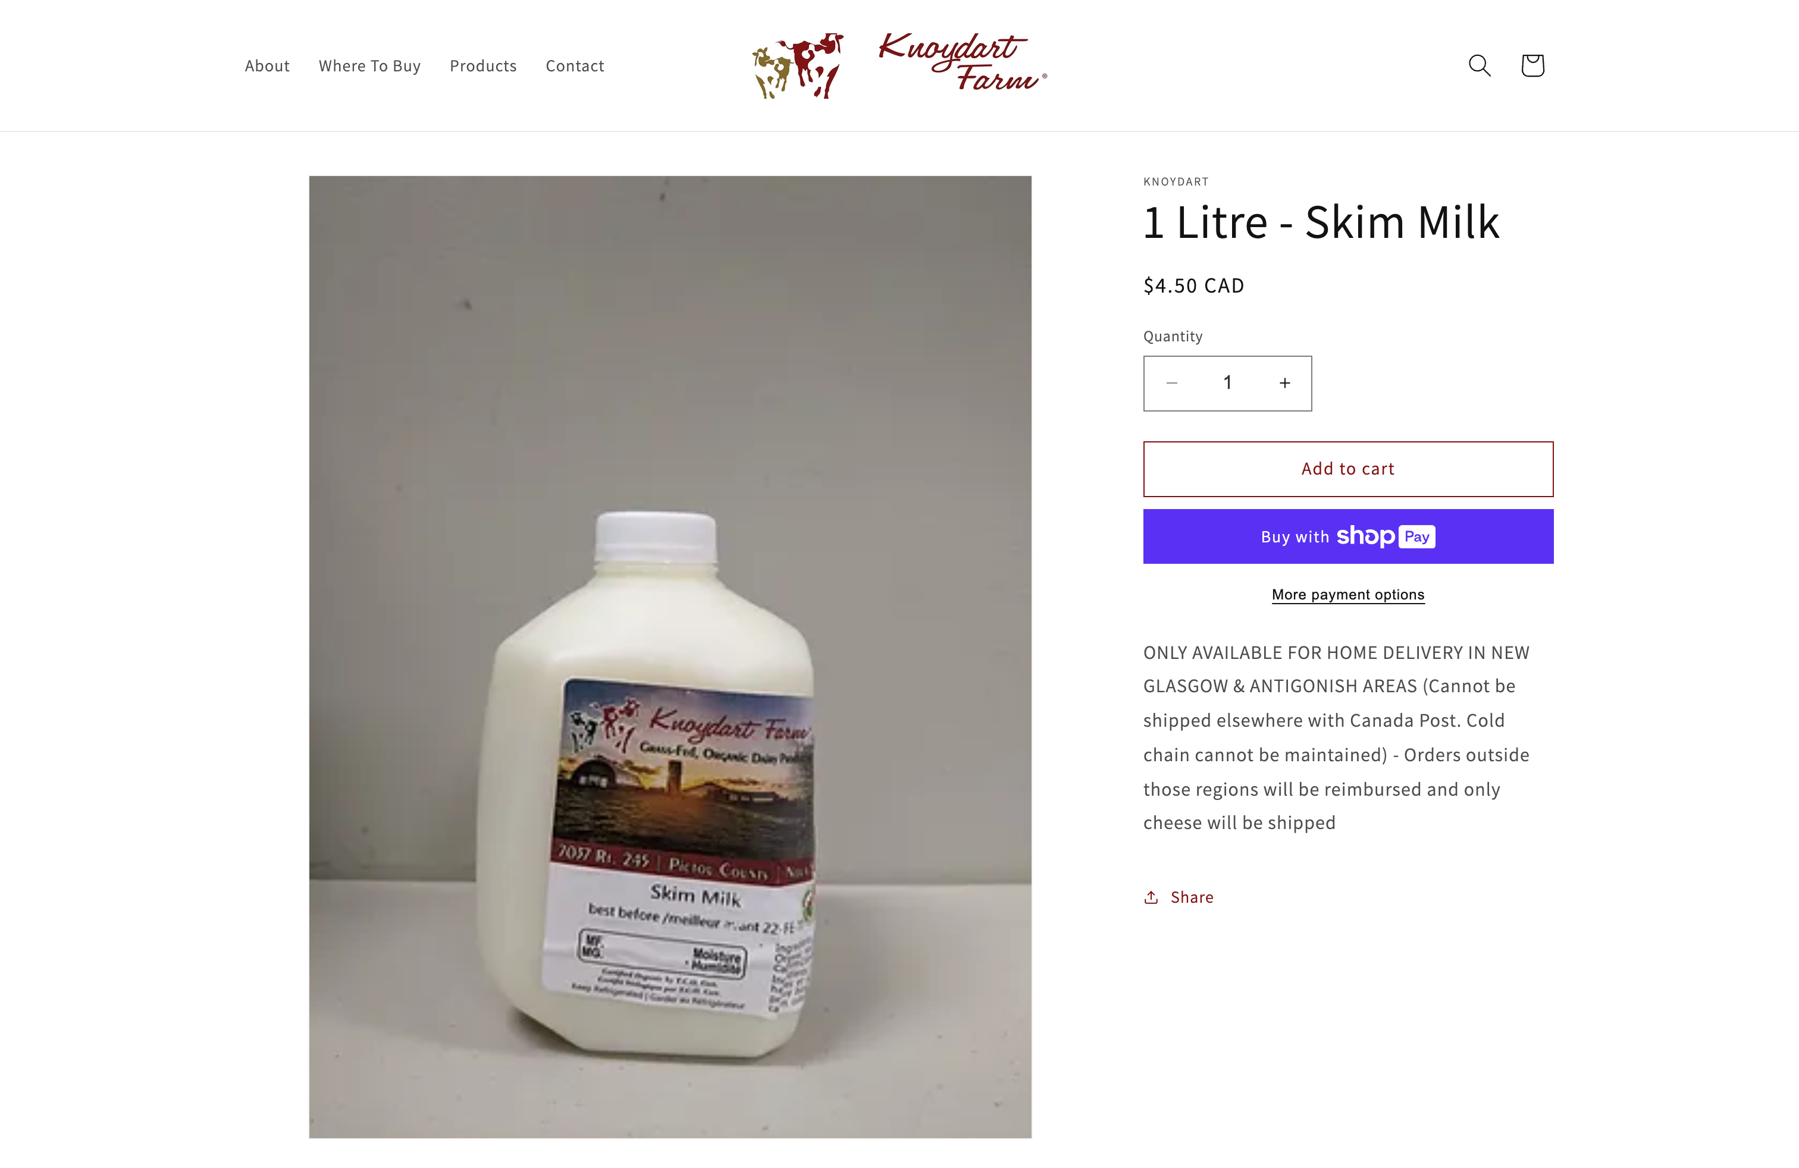The image size is (1799, 1168).
Task: Click the Share text link
Action: pyautogui.click(x=1192, y=897)
